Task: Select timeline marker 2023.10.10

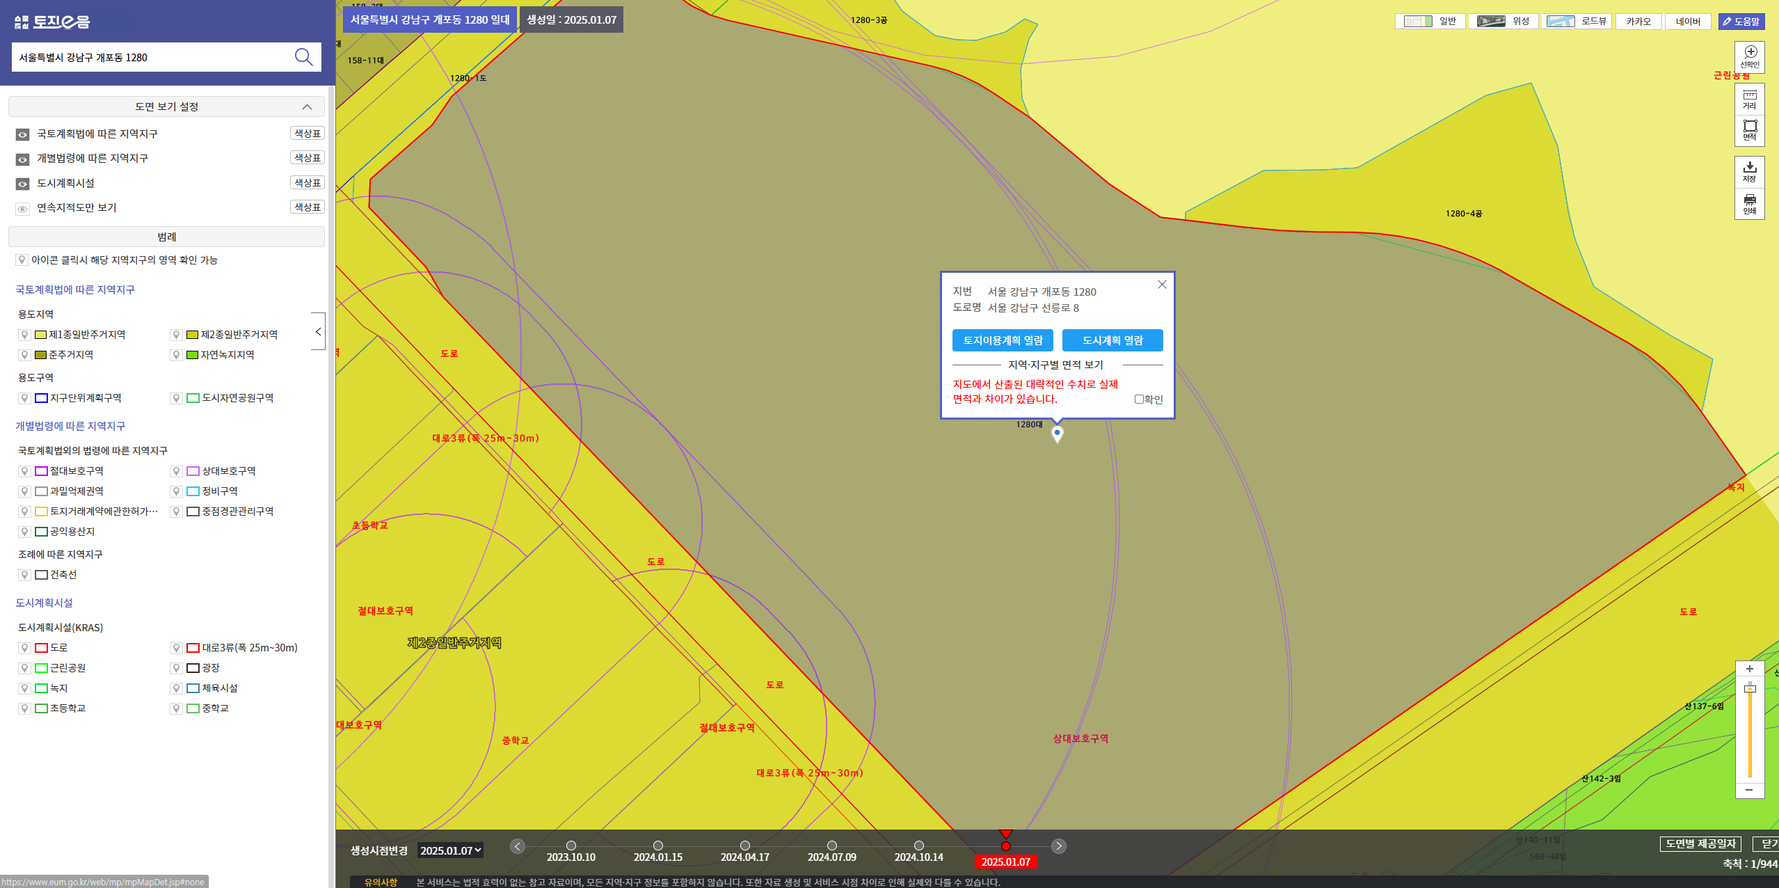Action: coord(571,846)
